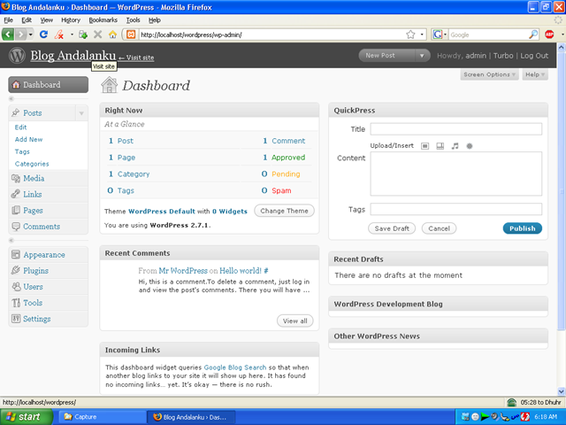Bookmark page using star icon
Screen dimensions: 566x425
coord(410,35)
